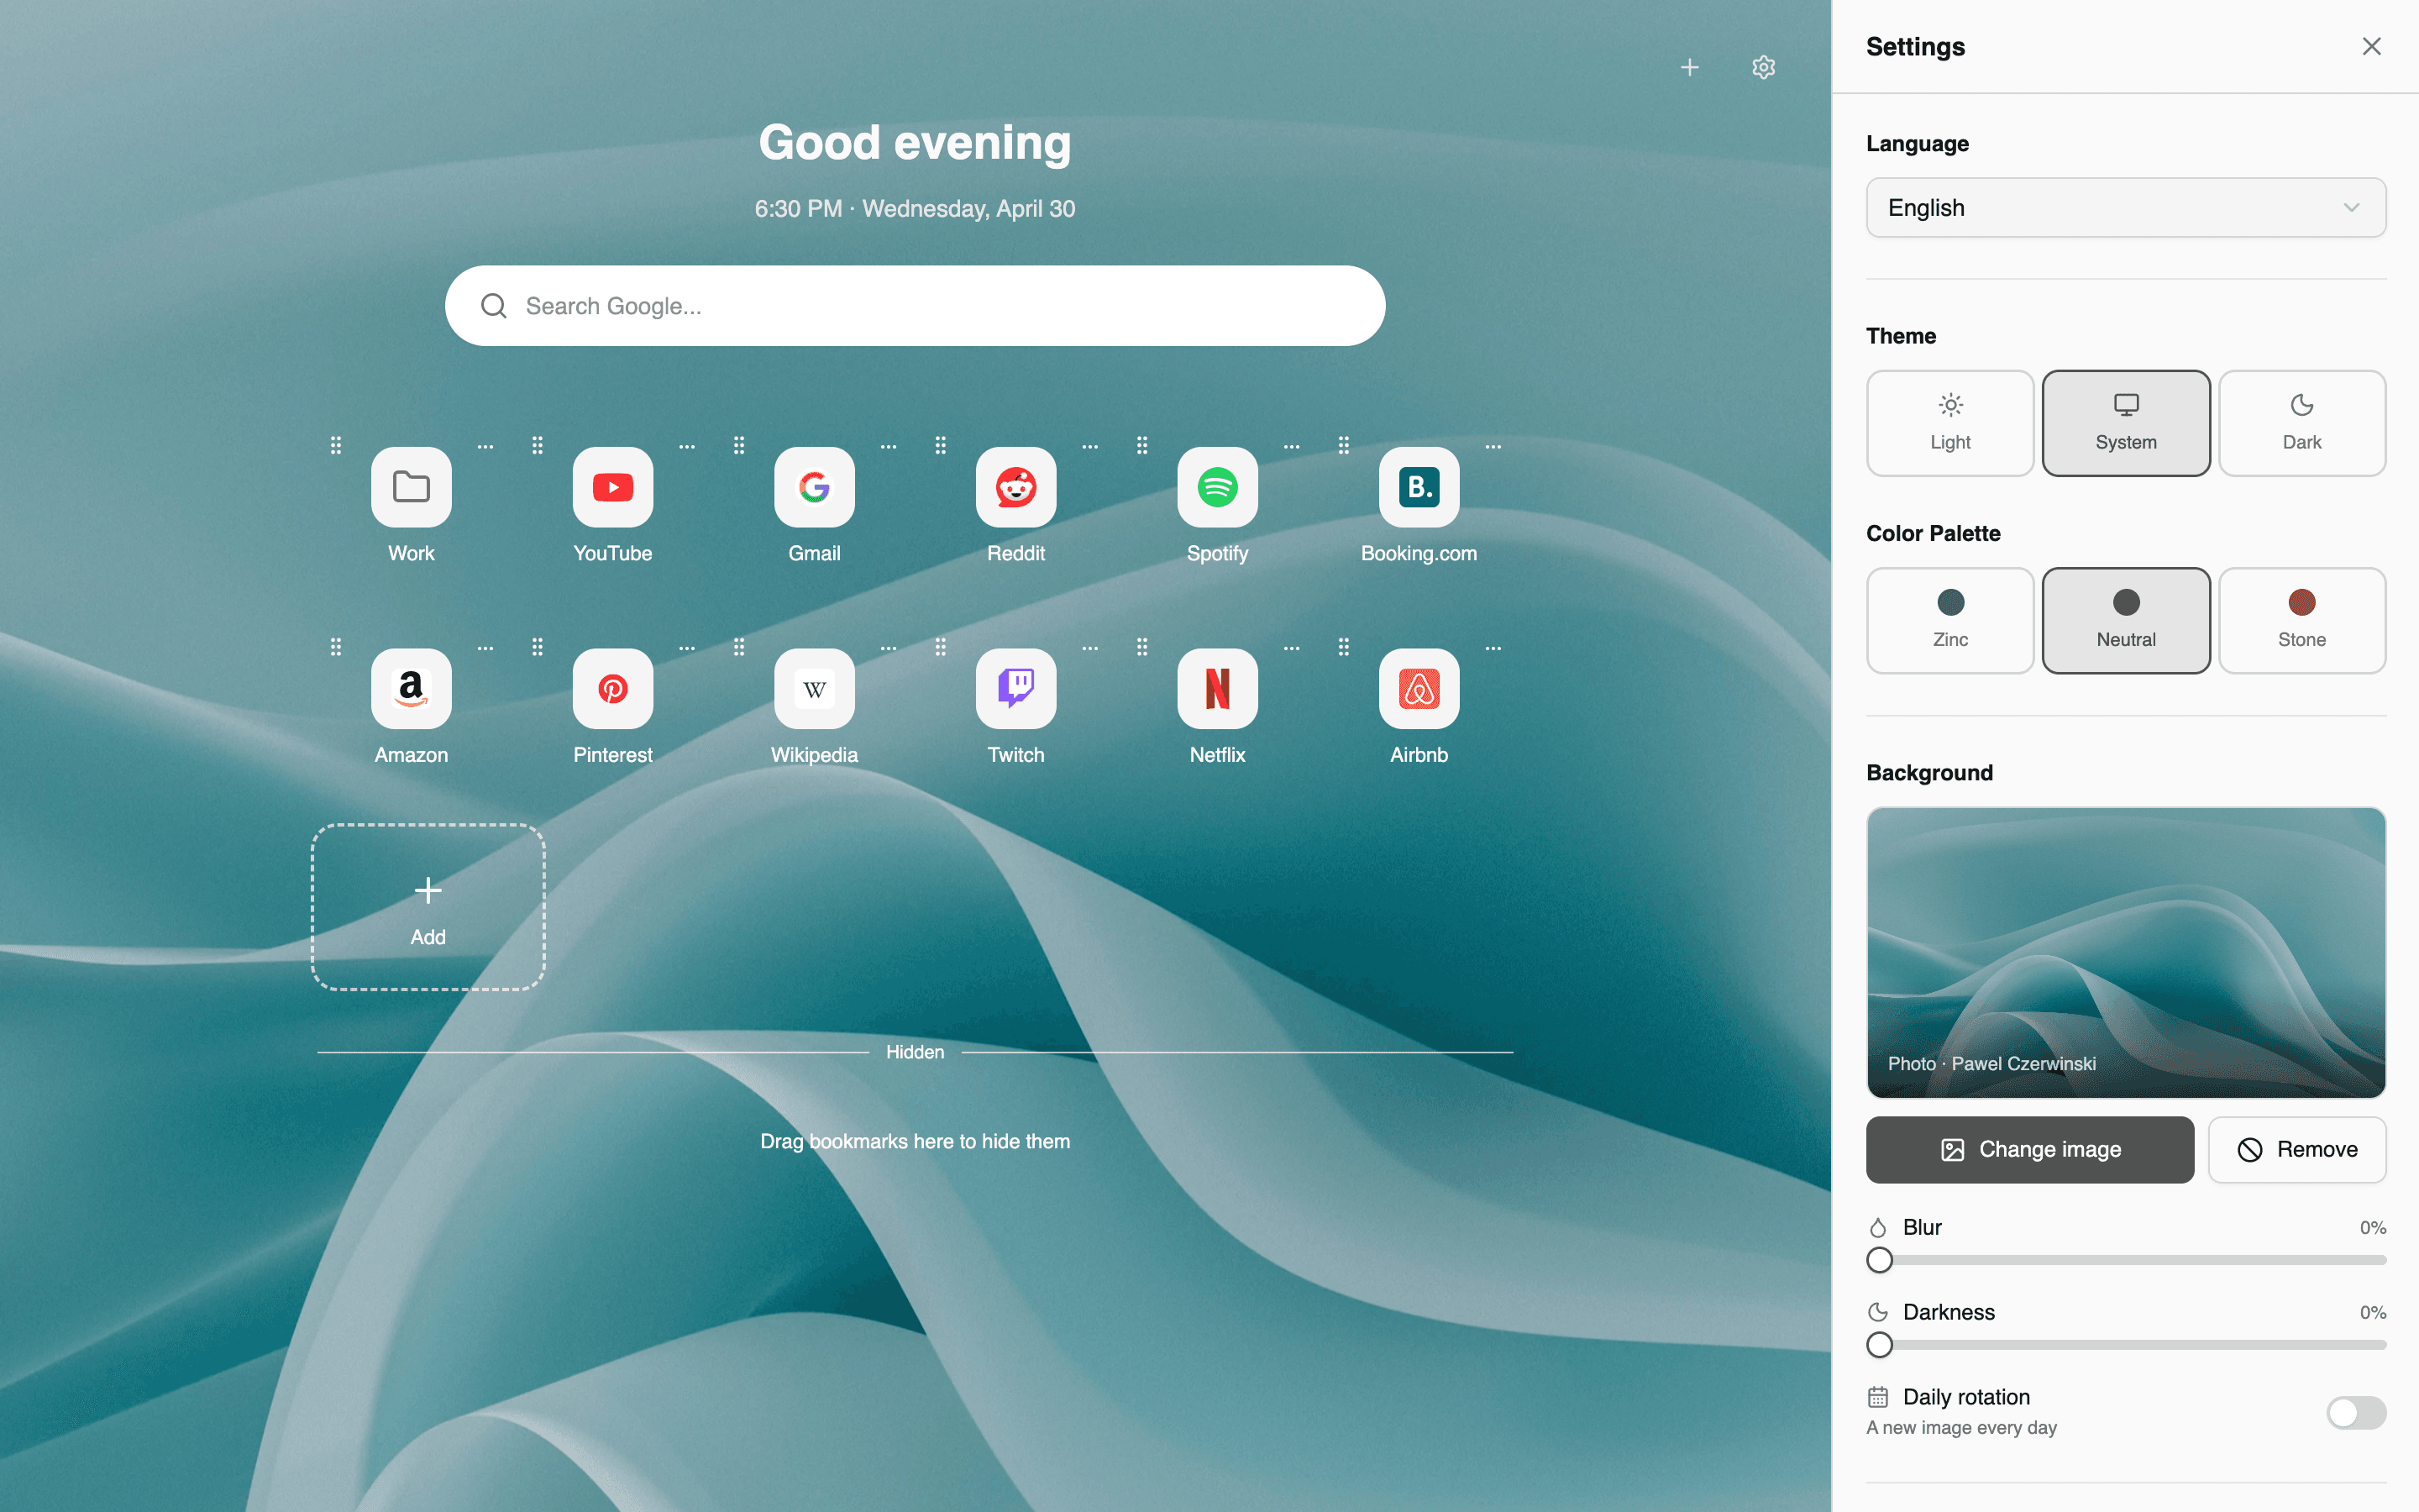This screenshot has height=1512, width=2419.
Task: Open the Gmail bookmark
Action: 815,487
